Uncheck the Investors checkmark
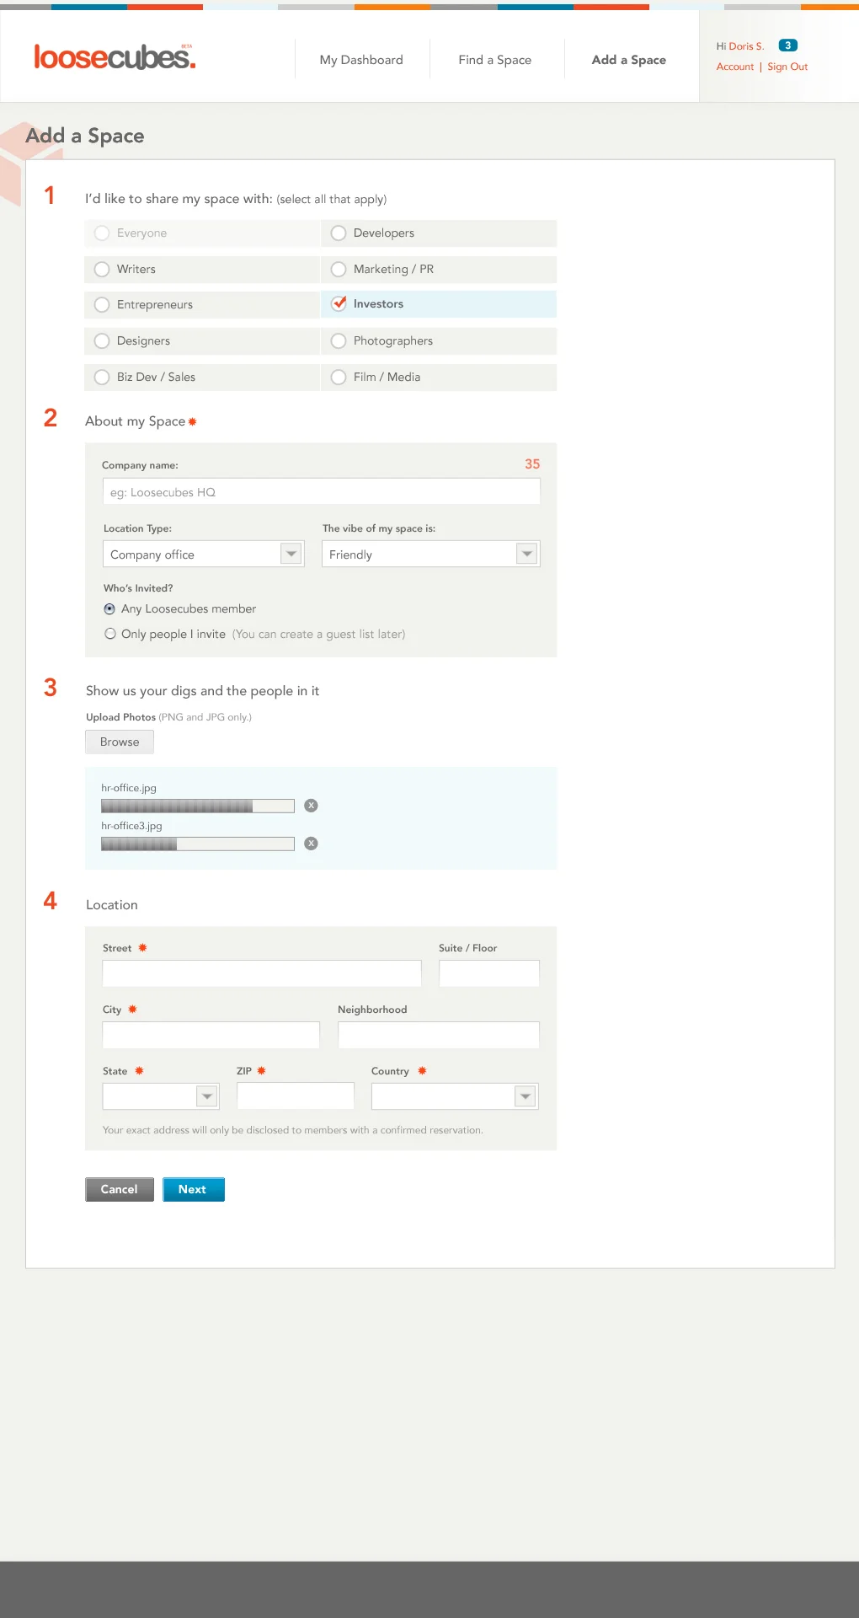 (x=339, y=303)
